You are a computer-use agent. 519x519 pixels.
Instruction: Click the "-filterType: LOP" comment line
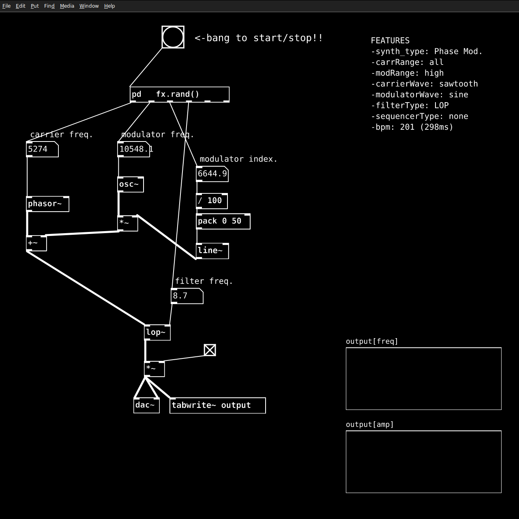(x=410, y=105)
